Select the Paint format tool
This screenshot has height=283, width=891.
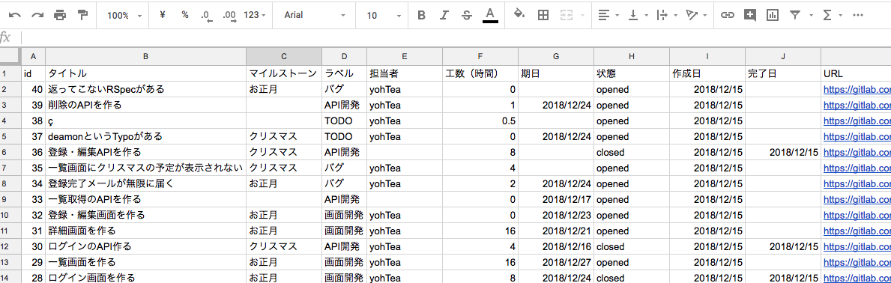click(x=83, y=15)
